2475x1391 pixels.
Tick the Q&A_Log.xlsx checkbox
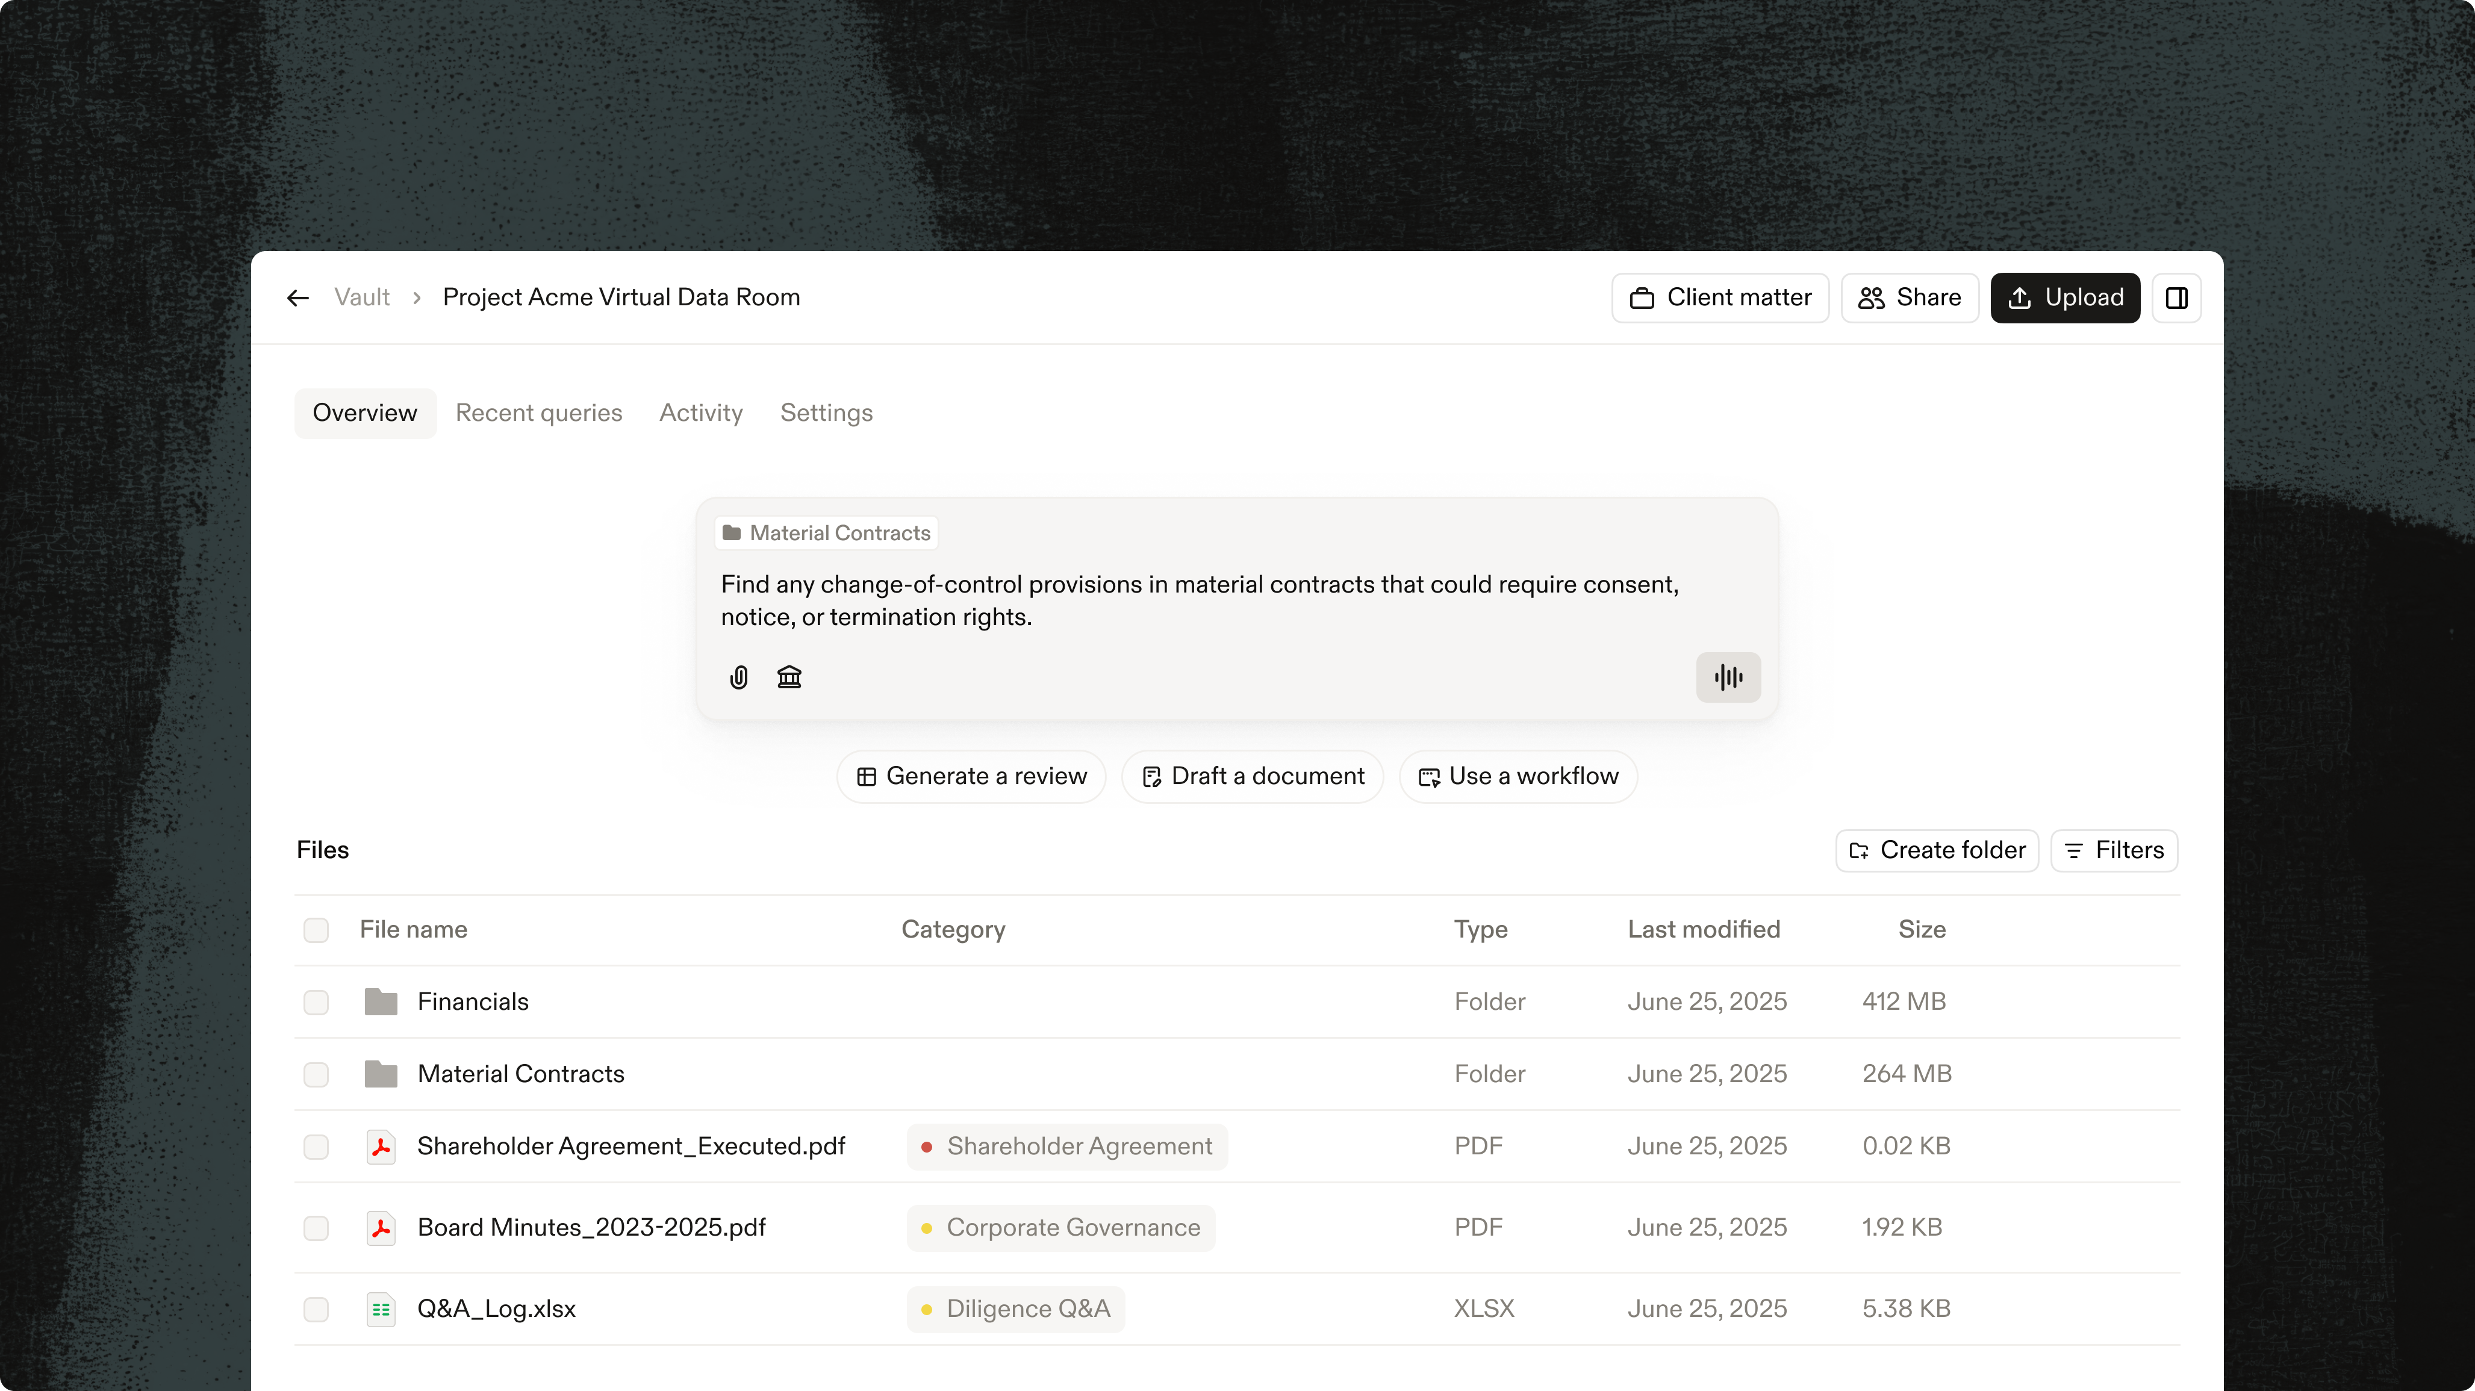(x=316, y=1309)
